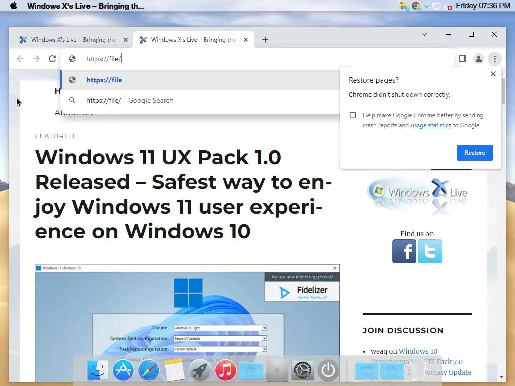Toggle the Chrome side panel icon

tap(463, 59)
